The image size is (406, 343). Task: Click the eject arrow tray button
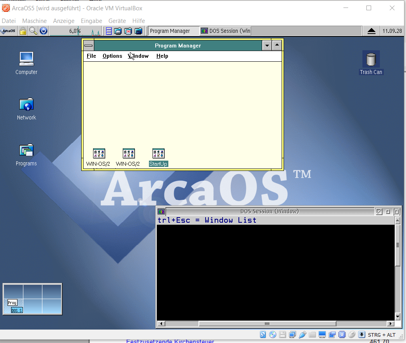(x=371, y=31)
